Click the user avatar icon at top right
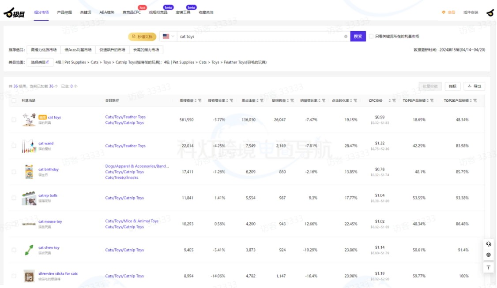Viewport: 497px width, 288px height. click(490, 13)
